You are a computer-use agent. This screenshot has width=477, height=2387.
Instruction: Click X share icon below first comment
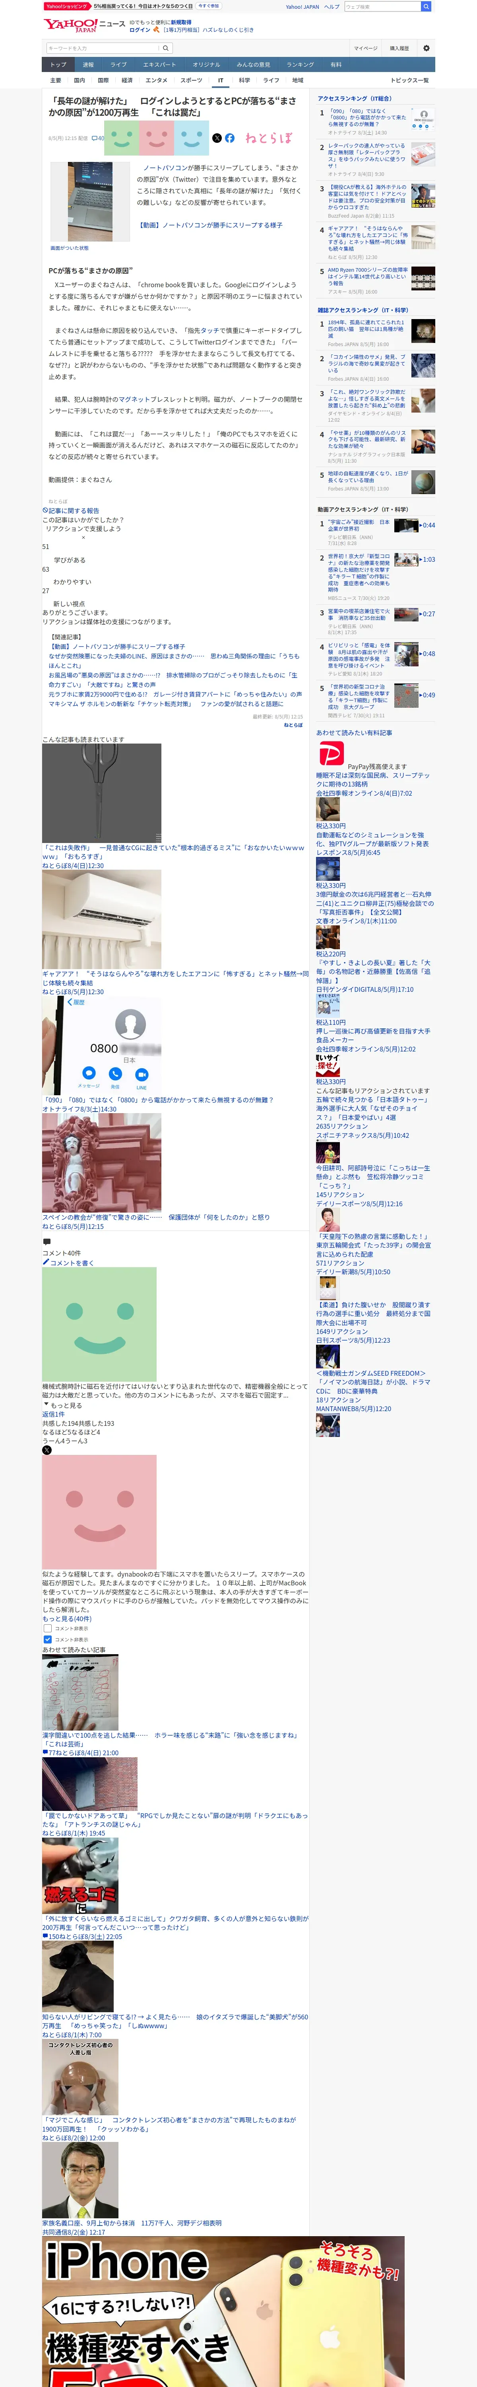click(x=47, y=1450)
